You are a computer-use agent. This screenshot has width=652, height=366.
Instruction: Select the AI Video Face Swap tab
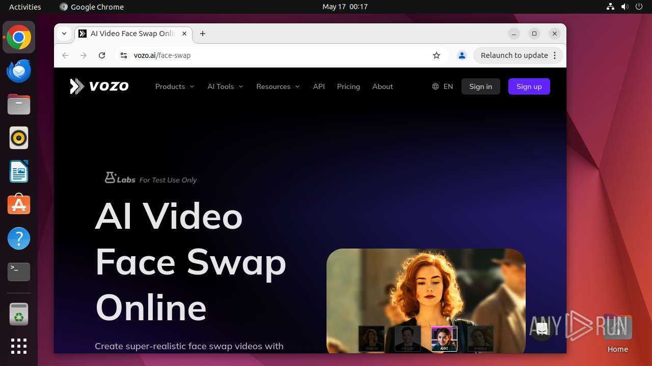[133, 34]
